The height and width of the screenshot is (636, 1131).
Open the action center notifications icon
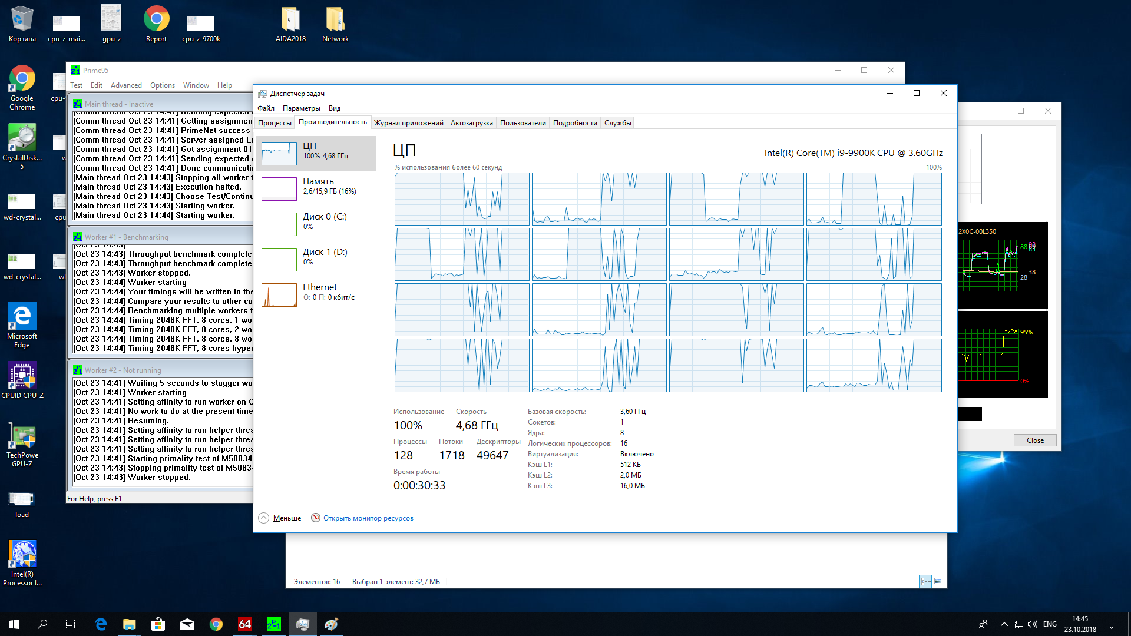(x=1112, y=624)
